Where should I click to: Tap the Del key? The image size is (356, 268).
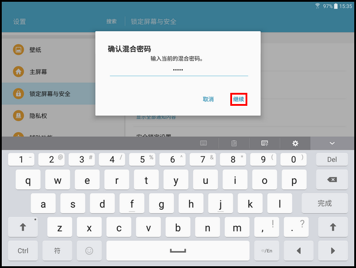click(332, 159)
